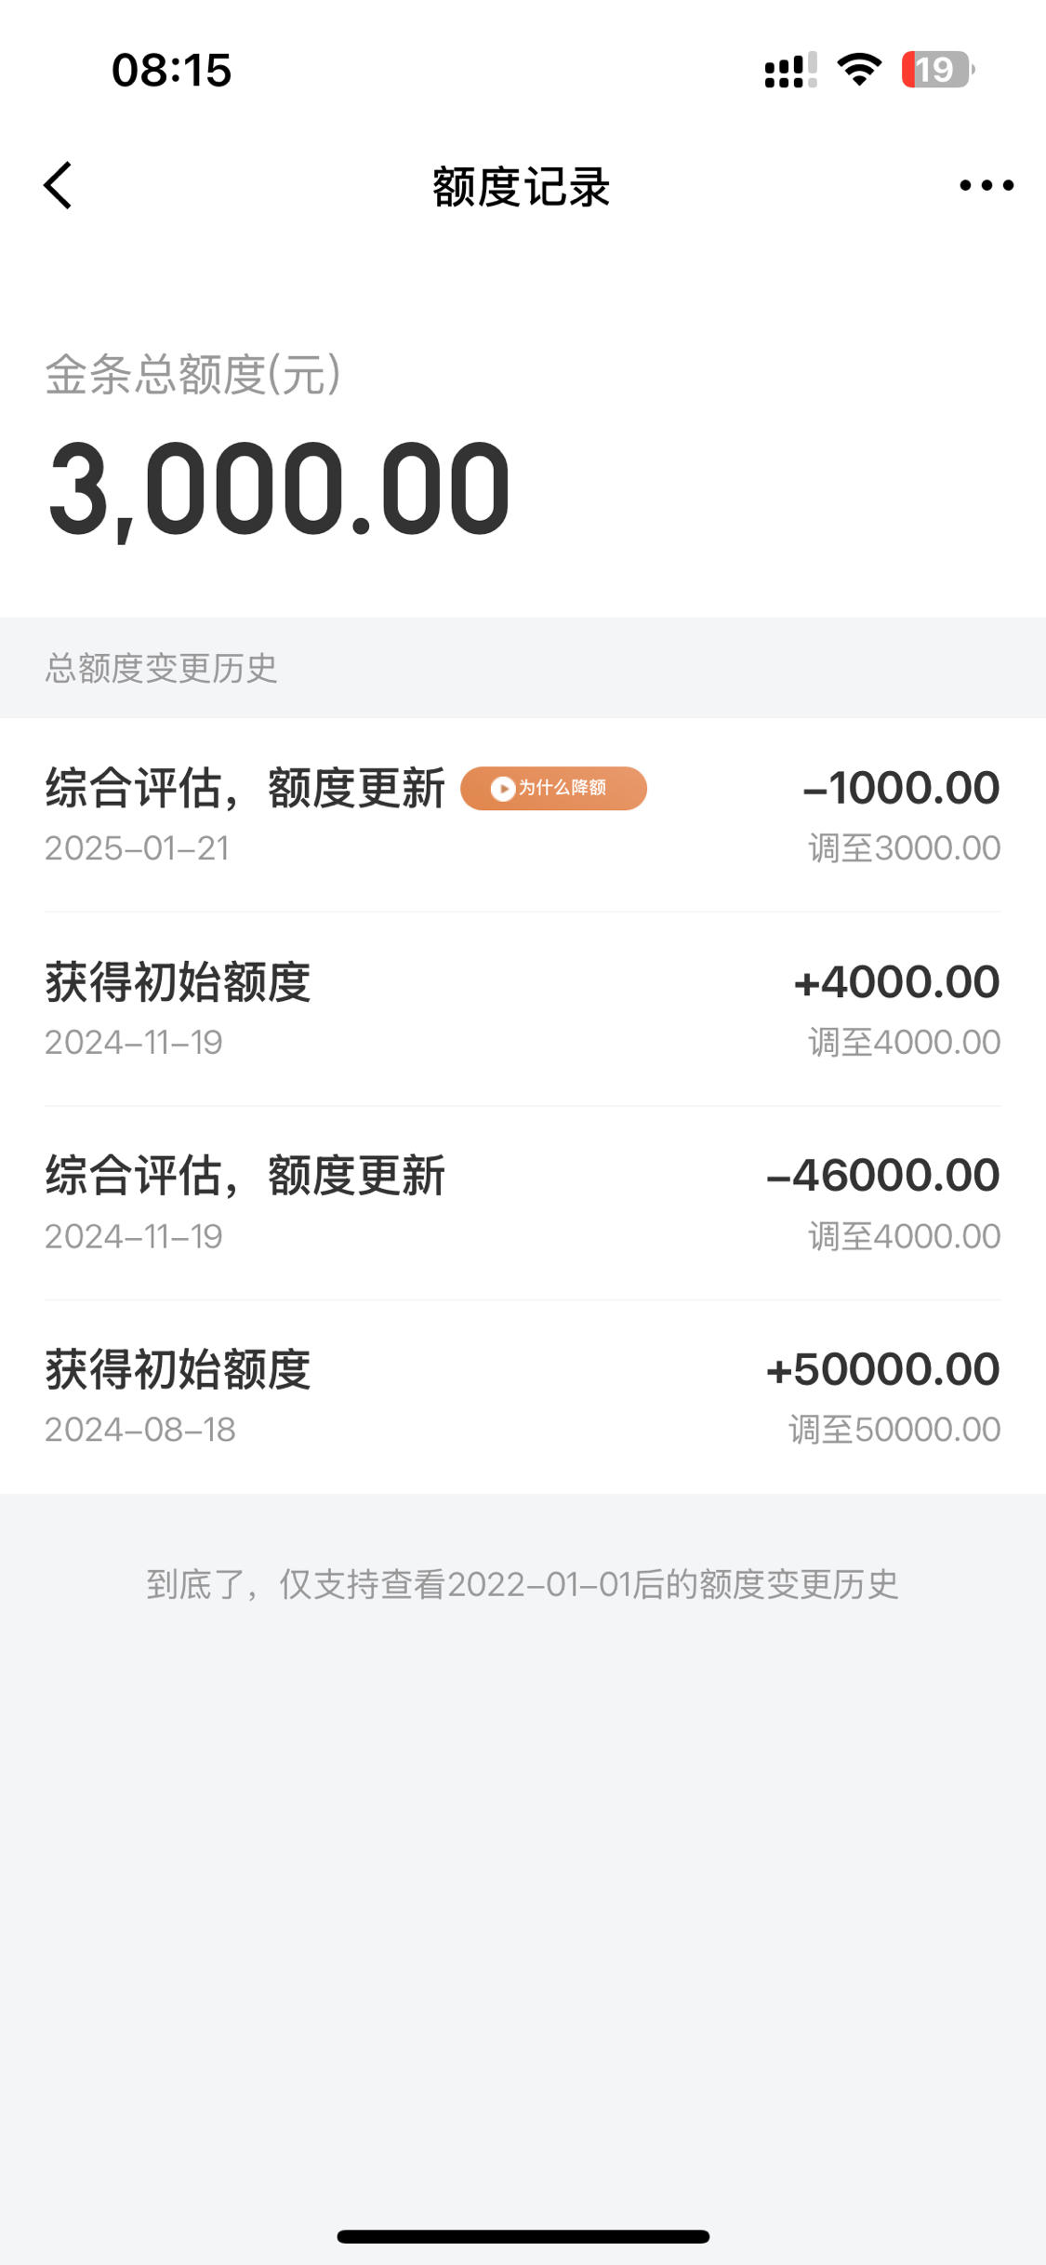This screenshot has width=1046, height=2265.
Task: Tap the cellular signal bars icon
Action: [x=790, y=70]
